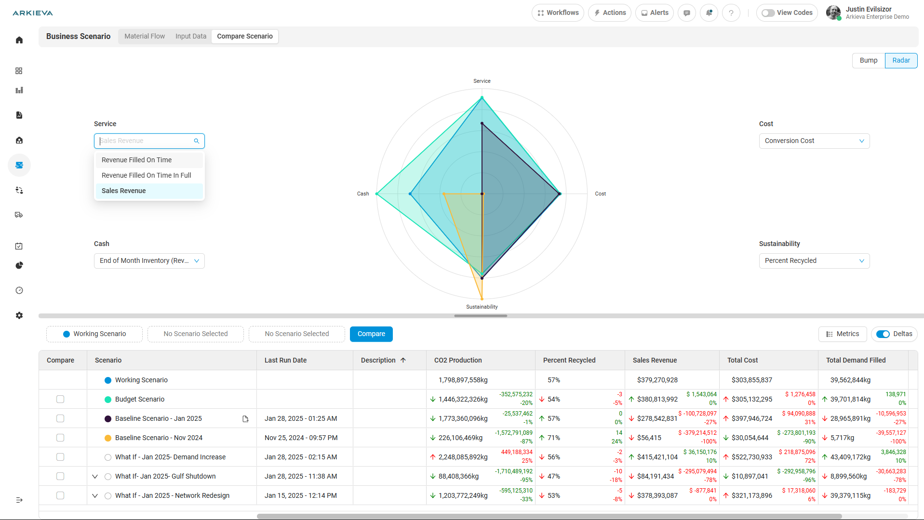Open the Percent Recycled dropdown
924x520 pixels.
pos(814,261)
